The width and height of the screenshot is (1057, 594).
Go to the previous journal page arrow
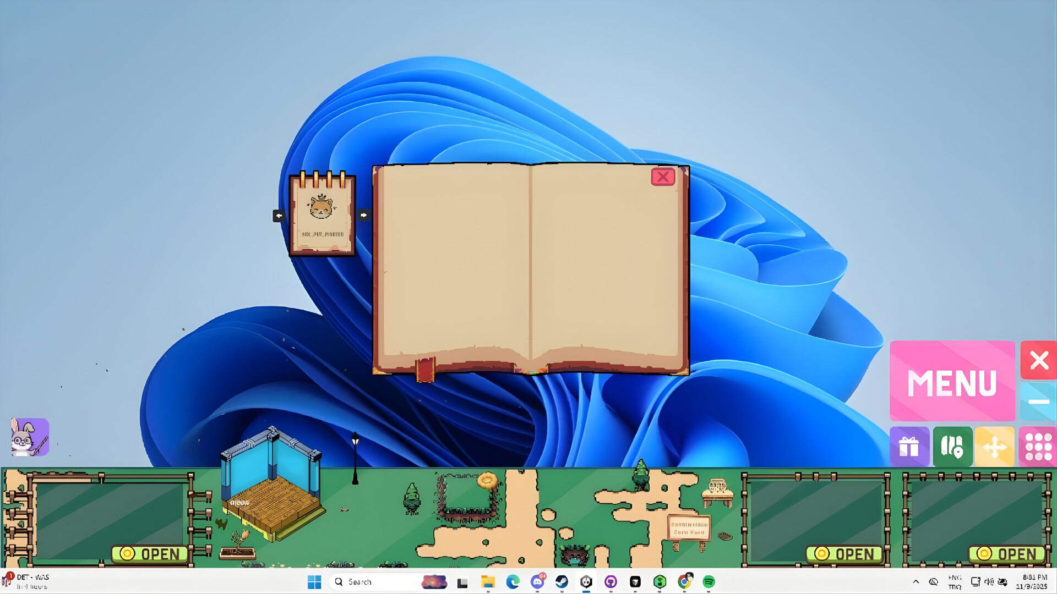(x=279, y=215)
